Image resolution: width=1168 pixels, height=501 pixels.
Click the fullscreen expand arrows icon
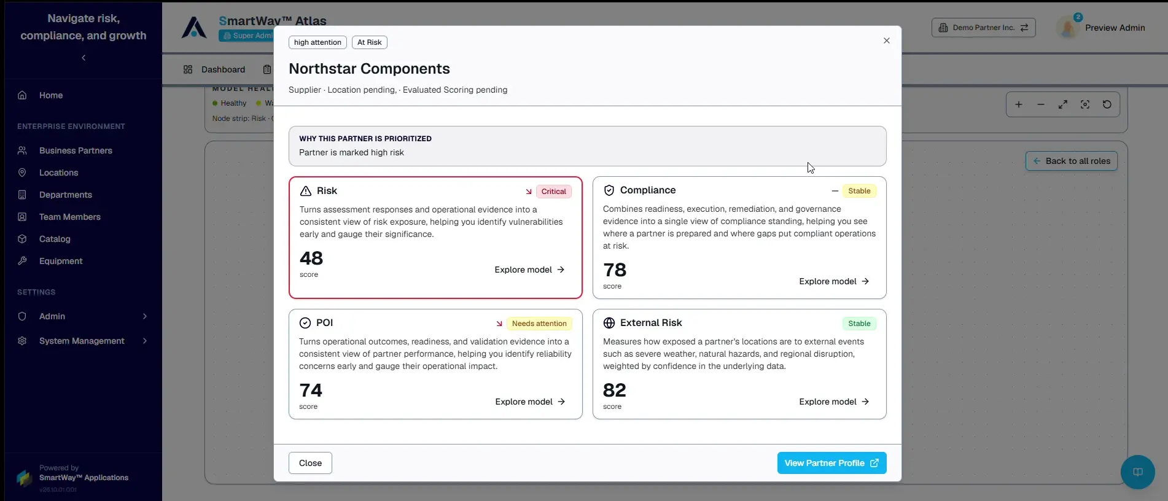click(1063, 104)
